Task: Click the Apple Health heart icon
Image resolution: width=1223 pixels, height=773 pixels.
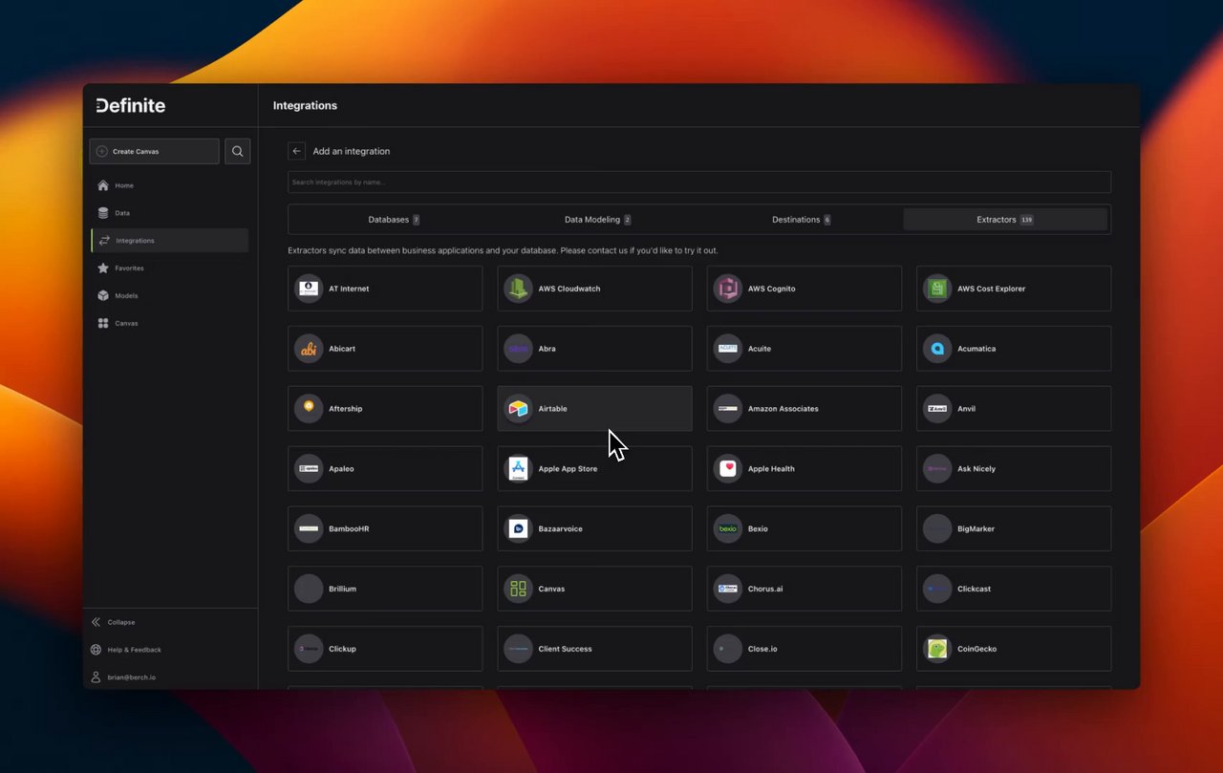Action: pos(728,469)
